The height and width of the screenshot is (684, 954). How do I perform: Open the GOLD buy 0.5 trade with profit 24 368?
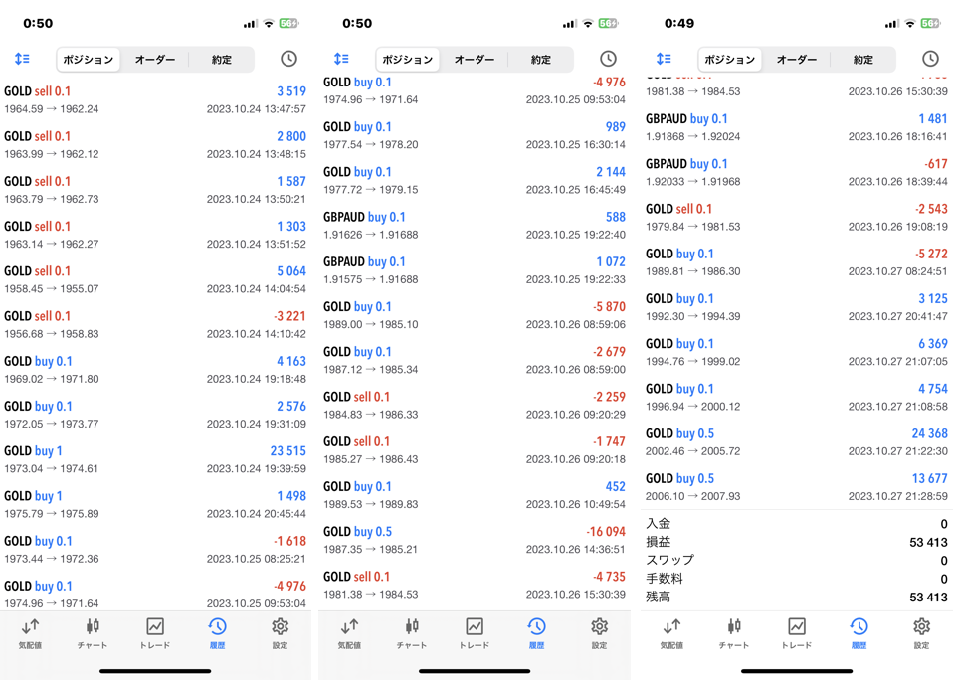(796, 441)
